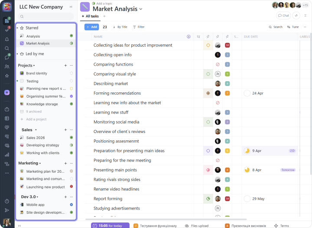Open the timer icon in the left rail

click(6, 201)
